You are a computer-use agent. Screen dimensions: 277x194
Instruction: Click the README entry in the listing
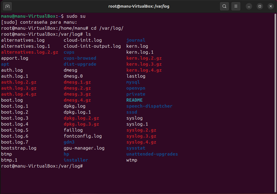coord(134,100)
